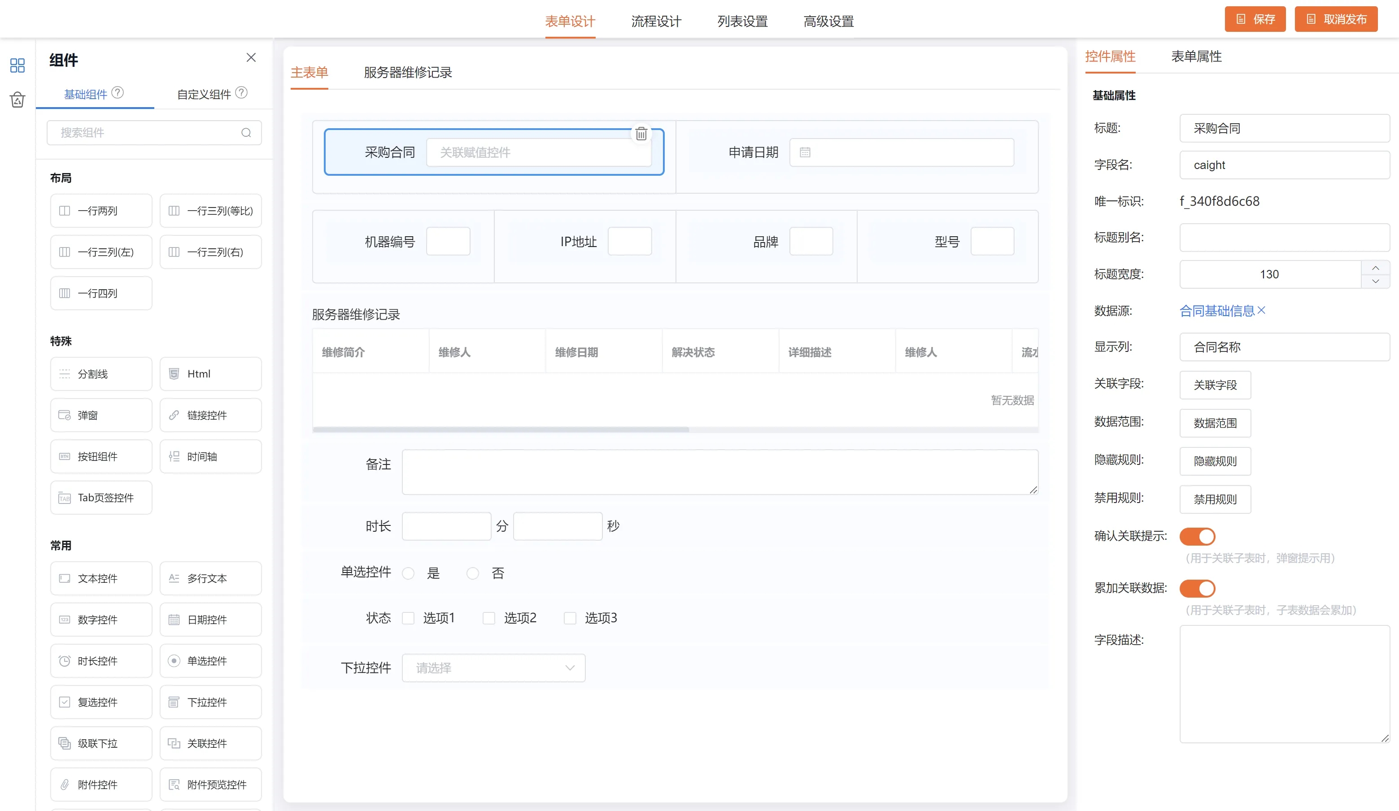Image resolution: width=1399 pixels, height=811 pixels.
Task: Click horizontal scrollbar of 服务器维修记录 table
Action: click(x=500, y=429)
